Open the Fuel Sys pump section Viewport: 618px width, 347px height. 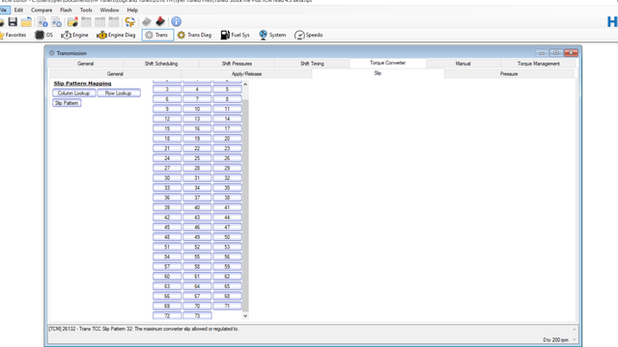coord(235,35)
